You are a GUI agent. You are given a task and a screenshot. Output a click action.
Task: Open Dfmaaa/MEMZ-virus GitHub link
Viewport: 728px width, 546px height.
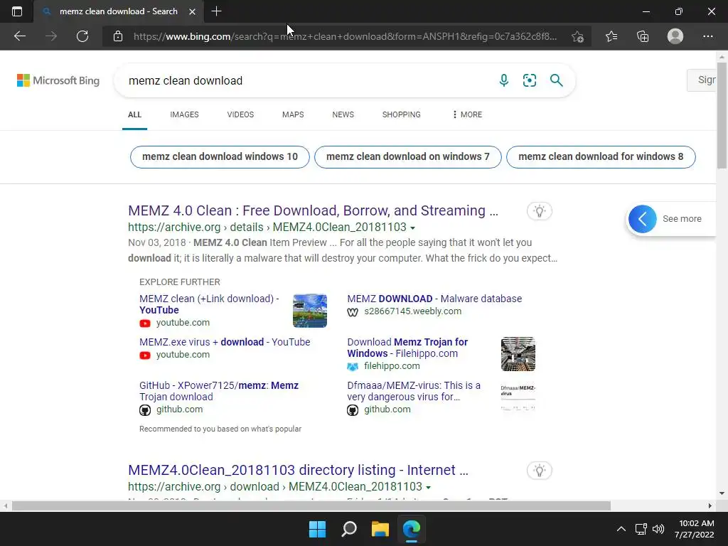[414, 391]
